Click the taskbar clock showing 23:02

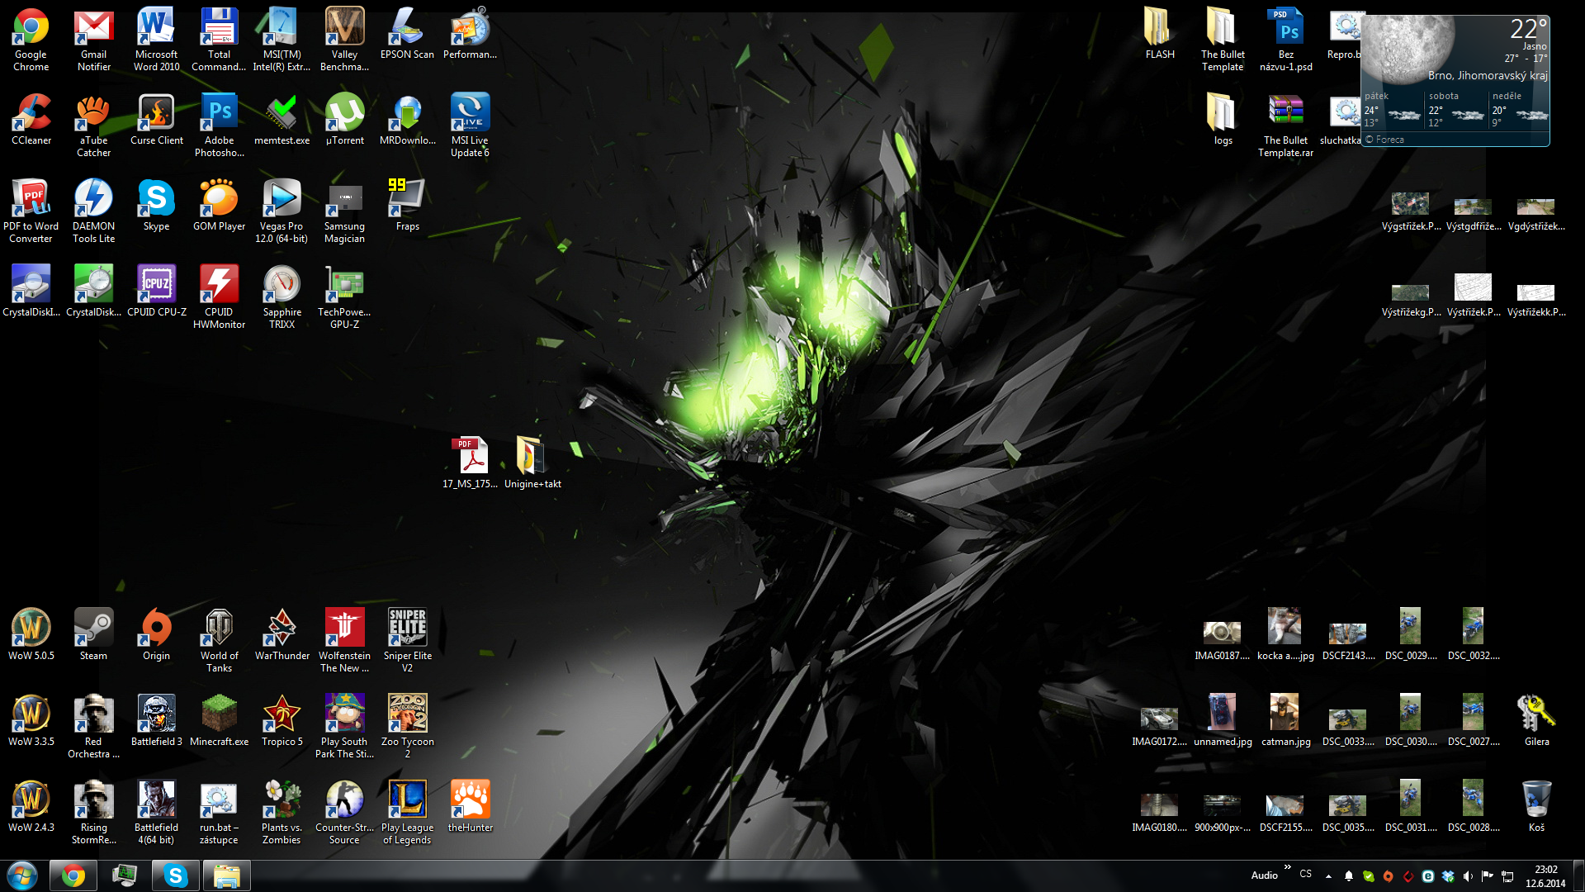[x=1545, y=875]
